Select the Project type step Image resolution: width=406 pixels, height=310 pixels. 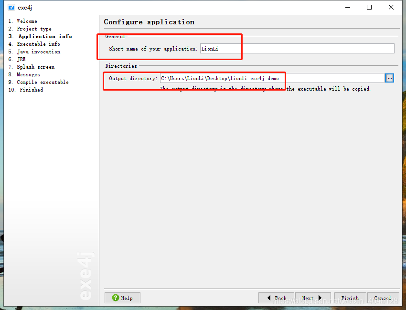coord(30,29)
